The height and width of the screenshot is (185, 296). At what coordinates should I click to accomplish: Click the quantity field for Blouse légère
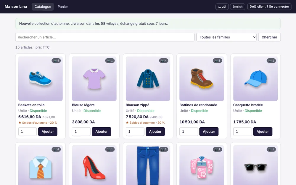81,132
